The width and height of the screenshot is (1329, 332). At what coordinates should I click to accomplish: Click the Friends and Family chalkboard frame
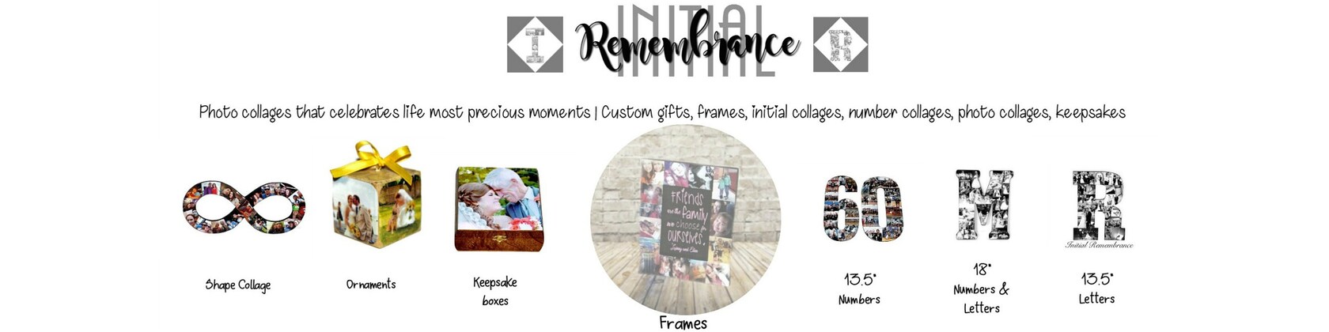click(685, 219)
